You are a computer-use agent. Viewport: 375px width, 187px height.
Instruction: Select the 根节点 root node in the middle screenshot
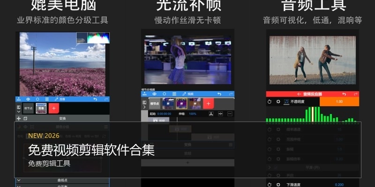(155, 103)
